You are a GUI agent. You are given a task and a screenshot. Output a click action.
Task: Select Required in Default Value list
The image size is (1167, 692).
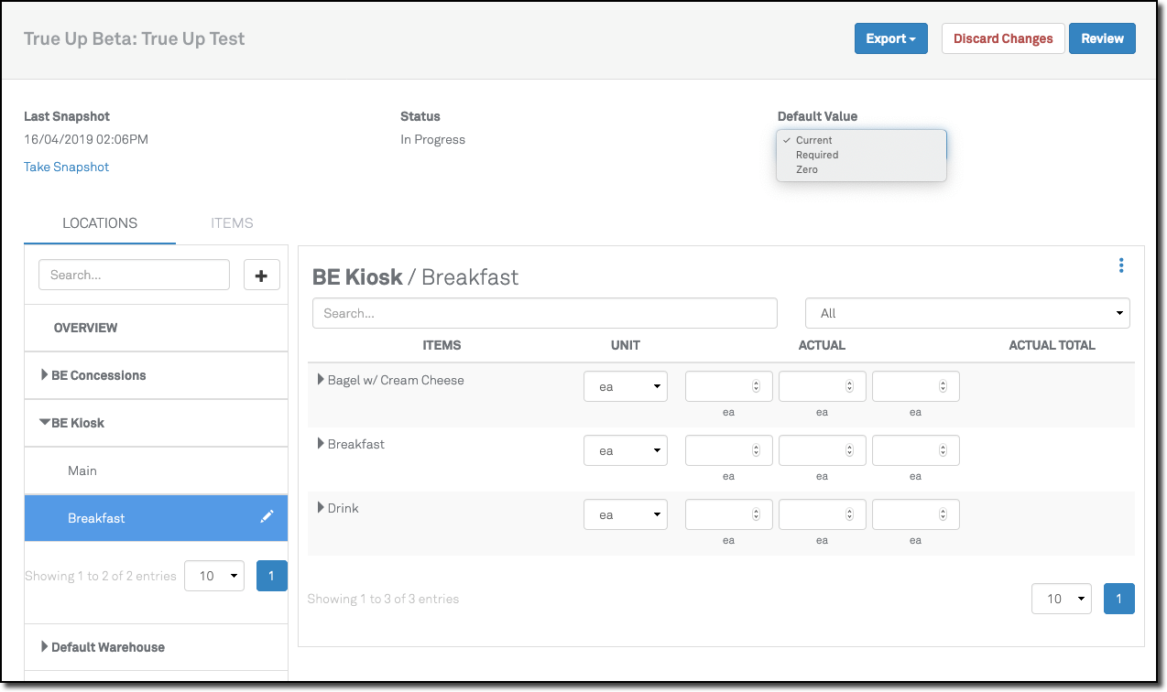(x=817, y=155)
